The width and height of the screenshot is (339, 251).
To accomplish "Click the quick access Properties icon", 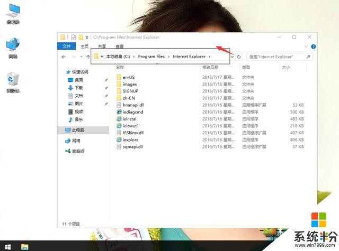I will click(74, 38).
